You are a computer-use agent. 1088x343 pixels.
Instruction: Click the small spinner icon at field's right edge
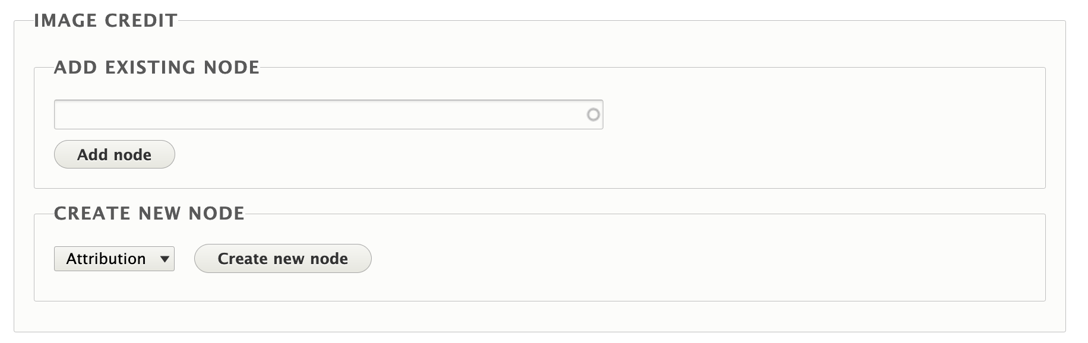[593, 114]
